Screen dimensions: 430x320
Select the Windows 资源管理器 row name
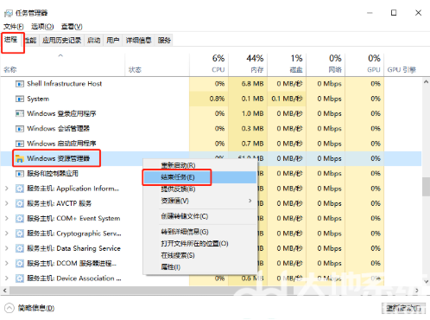(x=59, y=158)
